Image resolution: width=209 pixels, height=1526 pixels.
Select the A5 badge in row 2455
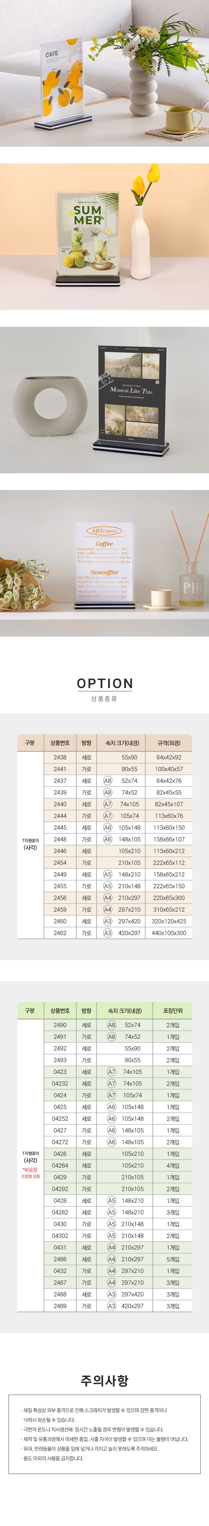(108, 886)
